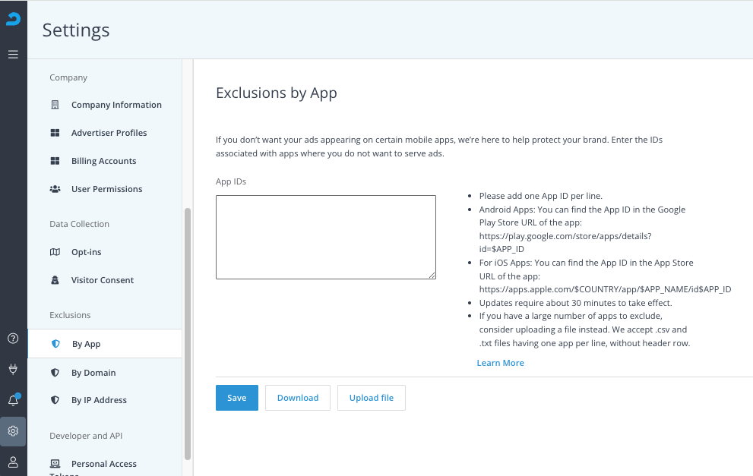Click the Visitor Consent incognito icon

pyautogui.click(x=55, y=280)
